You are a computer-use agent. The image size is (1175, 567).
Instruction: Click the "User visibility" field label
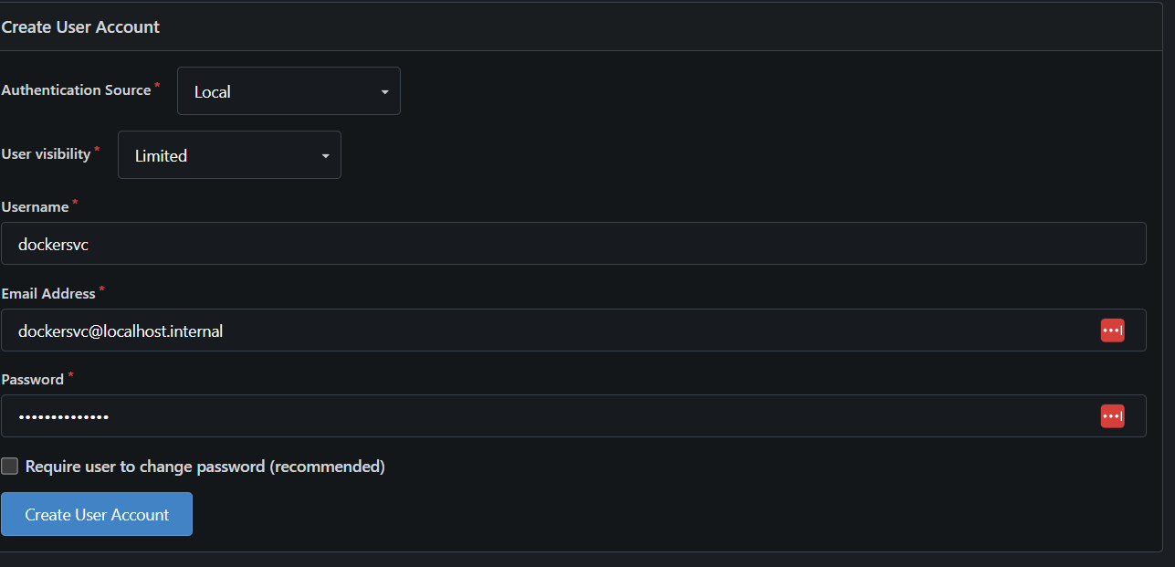point(47,154)
